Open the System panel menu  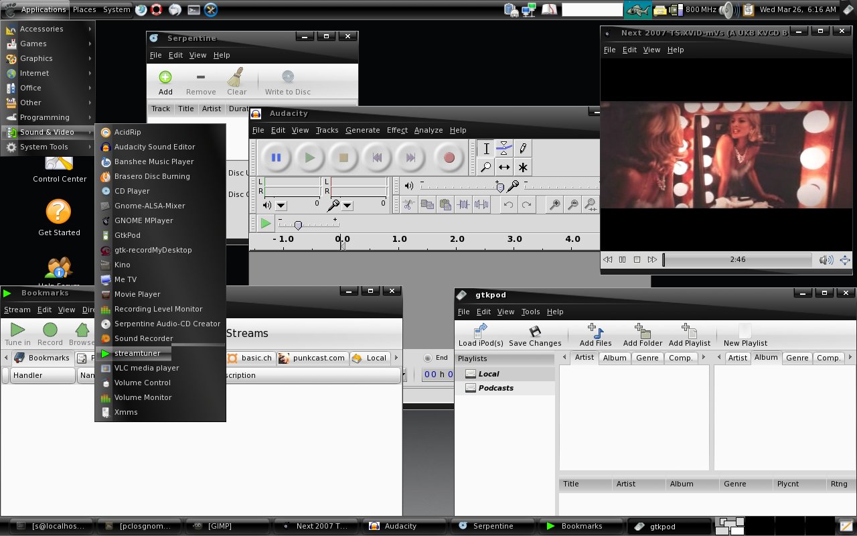pos(116,9)
